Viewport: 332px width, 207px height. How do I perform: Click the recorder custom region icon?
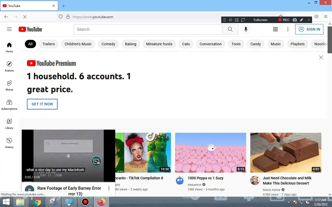(243, 20)
